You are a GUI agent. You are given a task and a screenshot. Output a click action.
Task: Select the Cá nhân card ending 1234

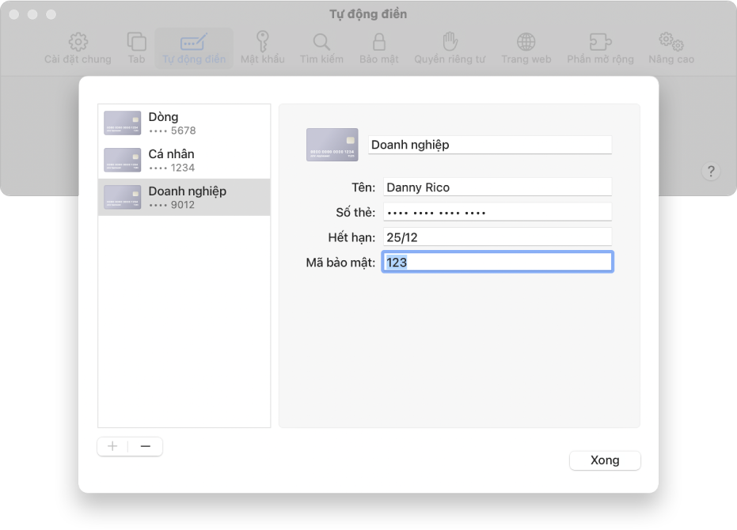pos(184,161)
